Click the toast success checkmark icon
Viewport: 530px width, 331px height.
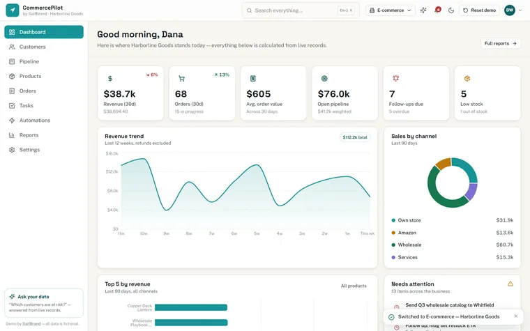(x=391, y=317)
